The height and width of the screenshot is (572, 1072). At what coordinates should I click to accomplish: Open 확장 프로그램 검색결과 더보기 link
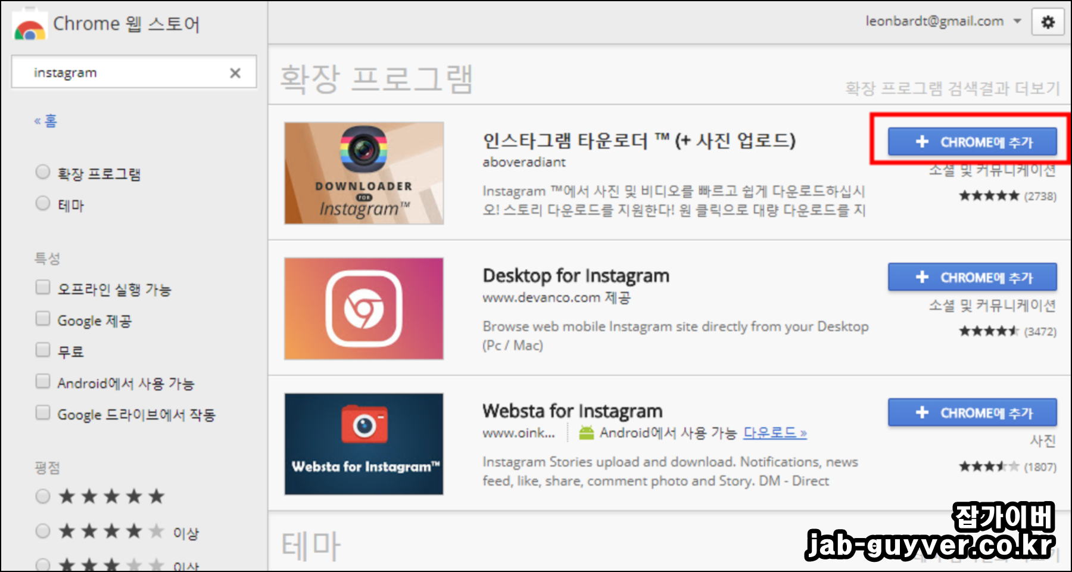tap(953, 88)
